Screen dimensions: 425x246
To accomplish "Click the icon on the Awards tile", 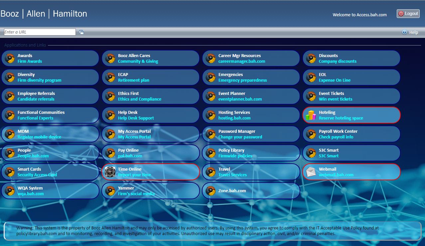I will click(x=9, y=58).
